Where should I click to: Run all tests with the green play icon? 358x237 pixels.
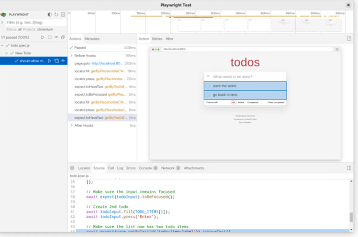click(x=43, y=37)
